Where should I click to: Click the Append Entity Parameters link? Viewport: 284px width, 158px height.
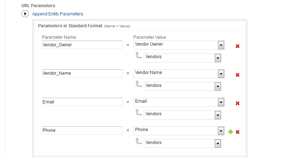(57, 14)
